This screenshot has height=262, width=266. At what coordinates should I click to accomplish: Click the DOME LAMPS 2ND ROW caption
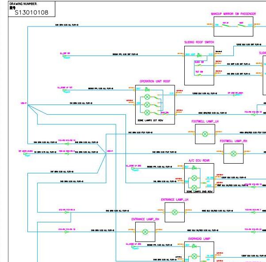pos(199,191)
